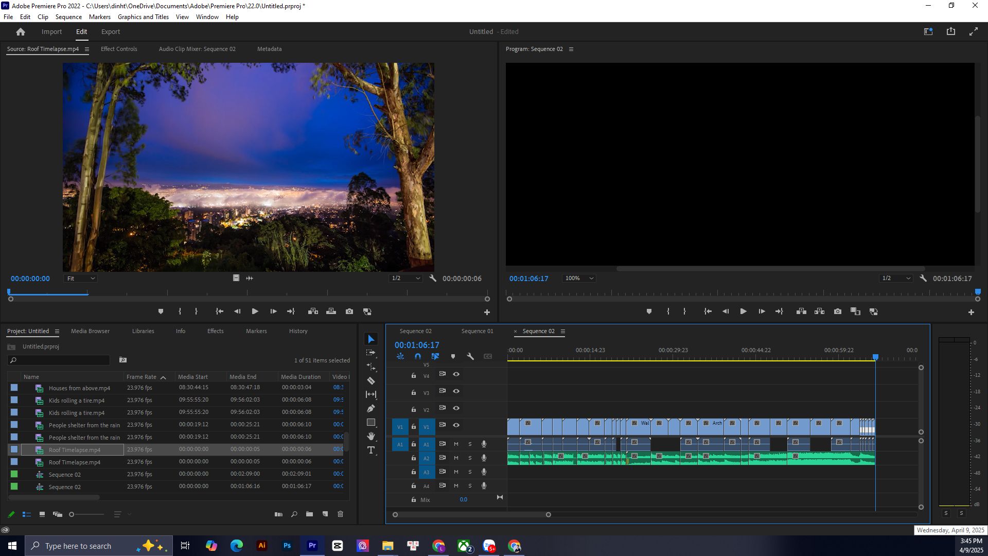The image size is (988, 556).
Task: Select the Razor tool in the tools panel
Action: coord(370,381)
